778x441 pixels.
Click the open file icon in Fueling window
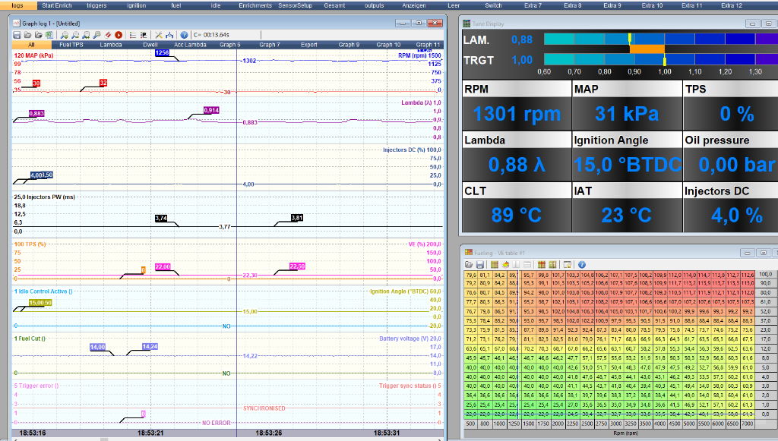(470, 263)
